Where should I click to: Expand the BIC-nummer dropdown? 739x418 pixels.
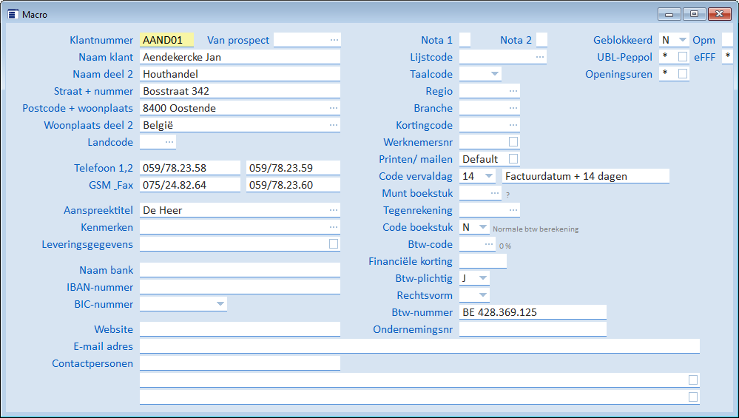220,304
